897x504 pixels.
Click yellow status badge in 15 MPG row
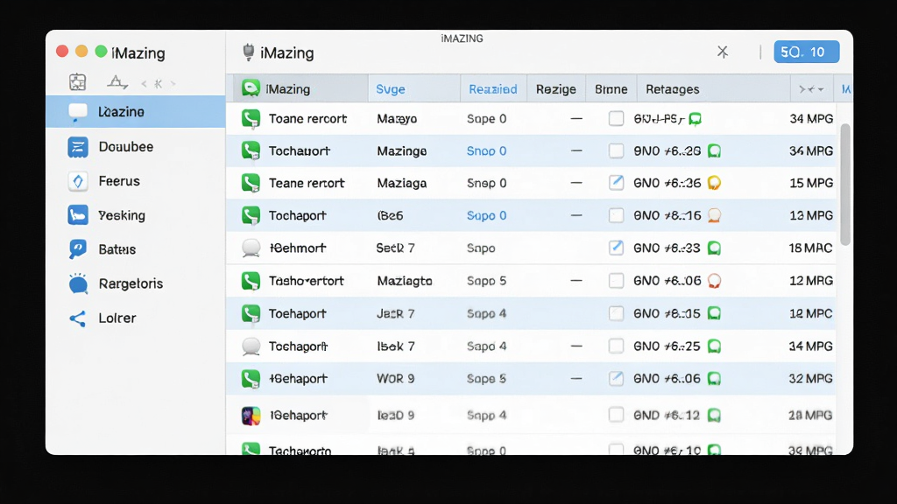point(714,183)
